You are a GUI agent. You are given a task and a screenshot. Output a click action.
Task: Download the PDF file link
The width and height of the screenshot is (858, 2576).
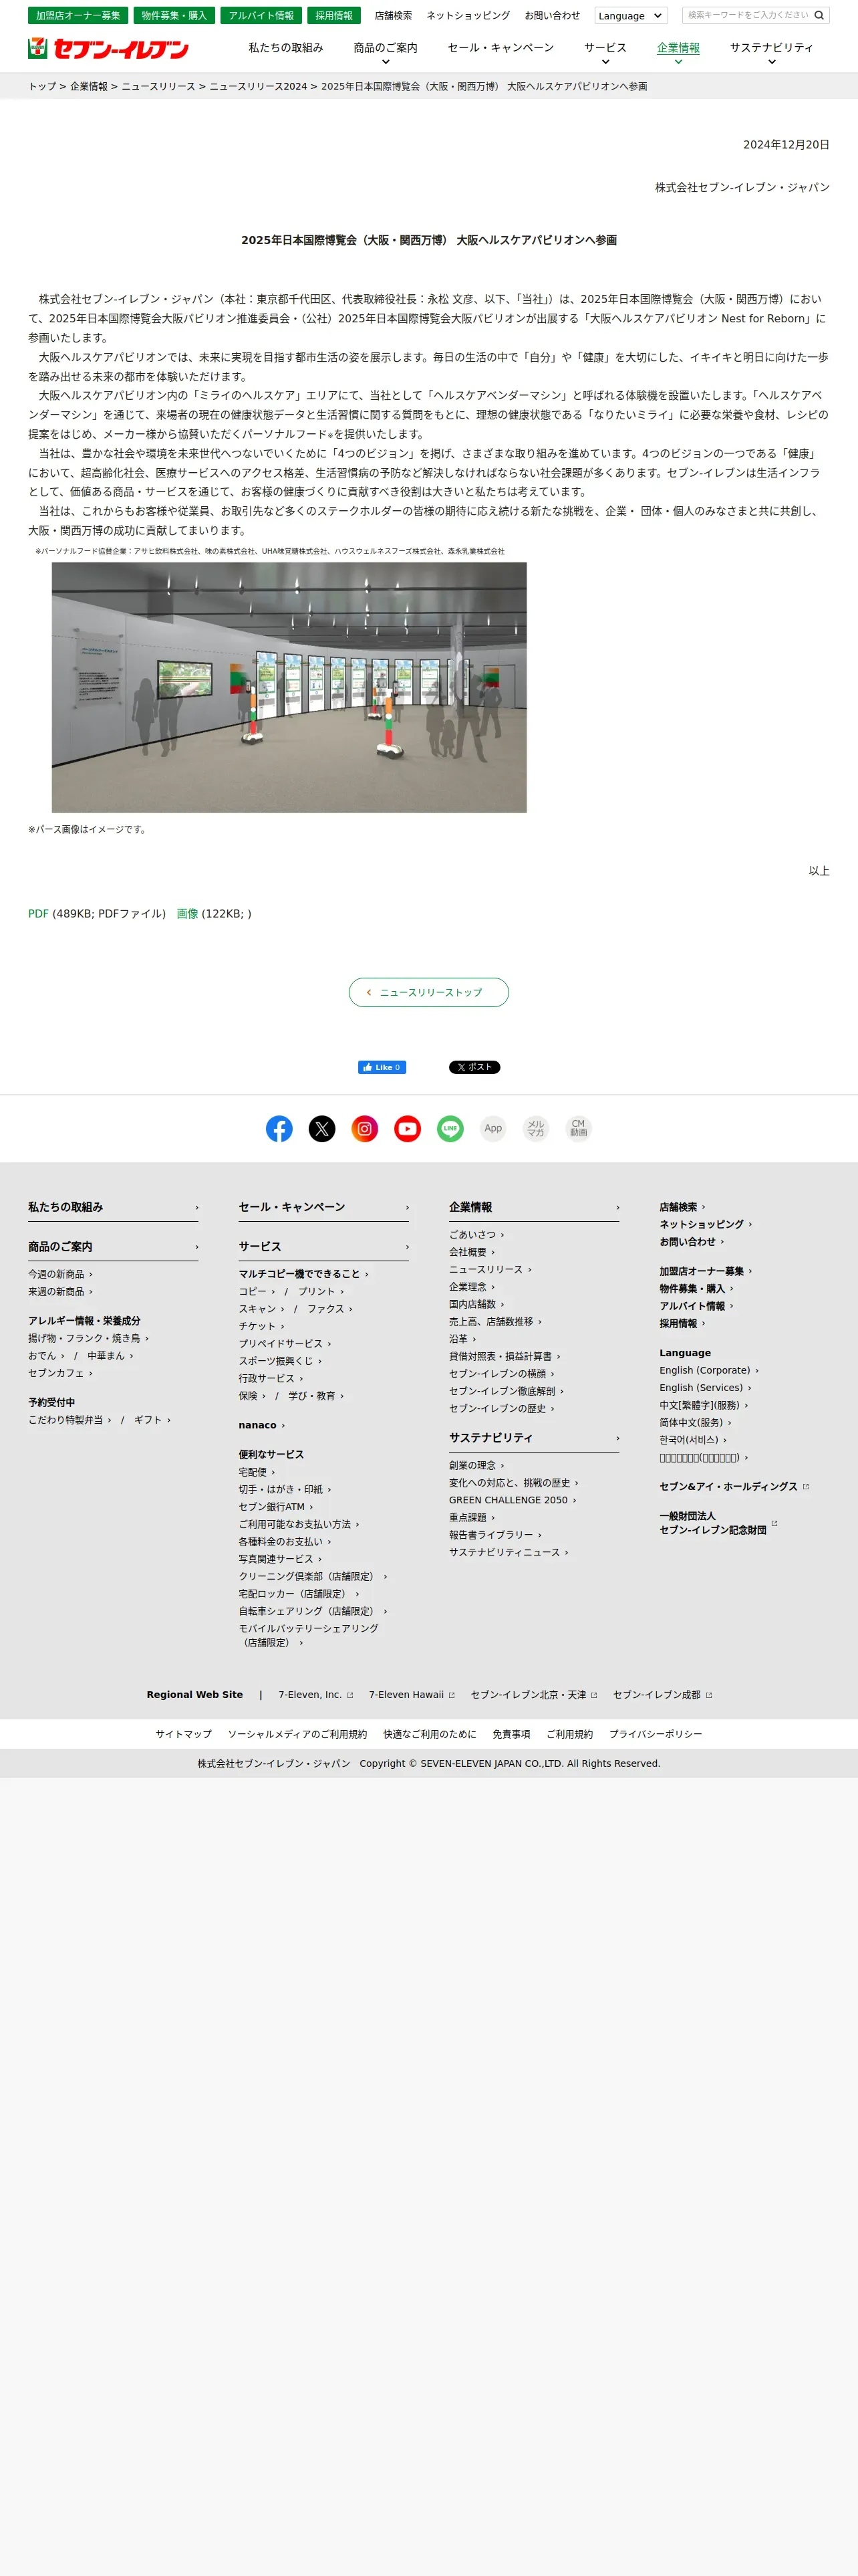pyautogui.click(x=38, y=914)
